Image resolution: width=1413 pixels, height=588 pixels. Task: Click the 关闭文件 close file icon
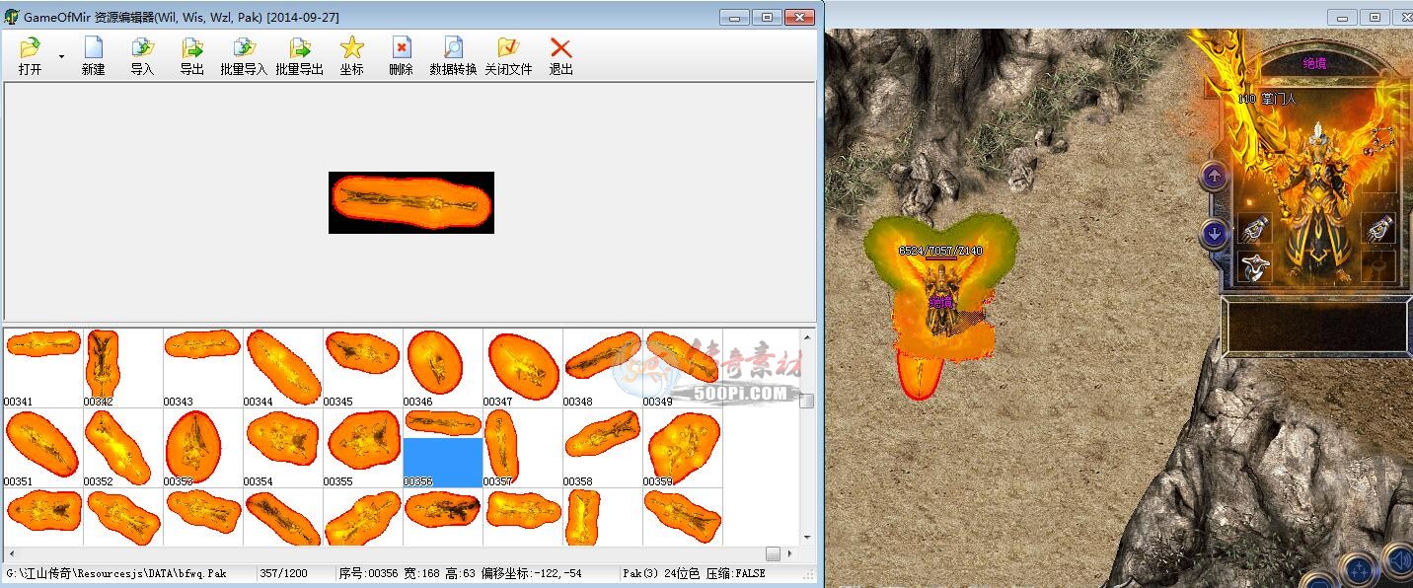(508, 47)
